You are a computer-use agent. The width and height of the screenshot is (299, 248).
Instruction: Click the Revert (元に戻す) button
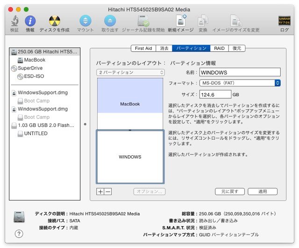tap(229, 192)
